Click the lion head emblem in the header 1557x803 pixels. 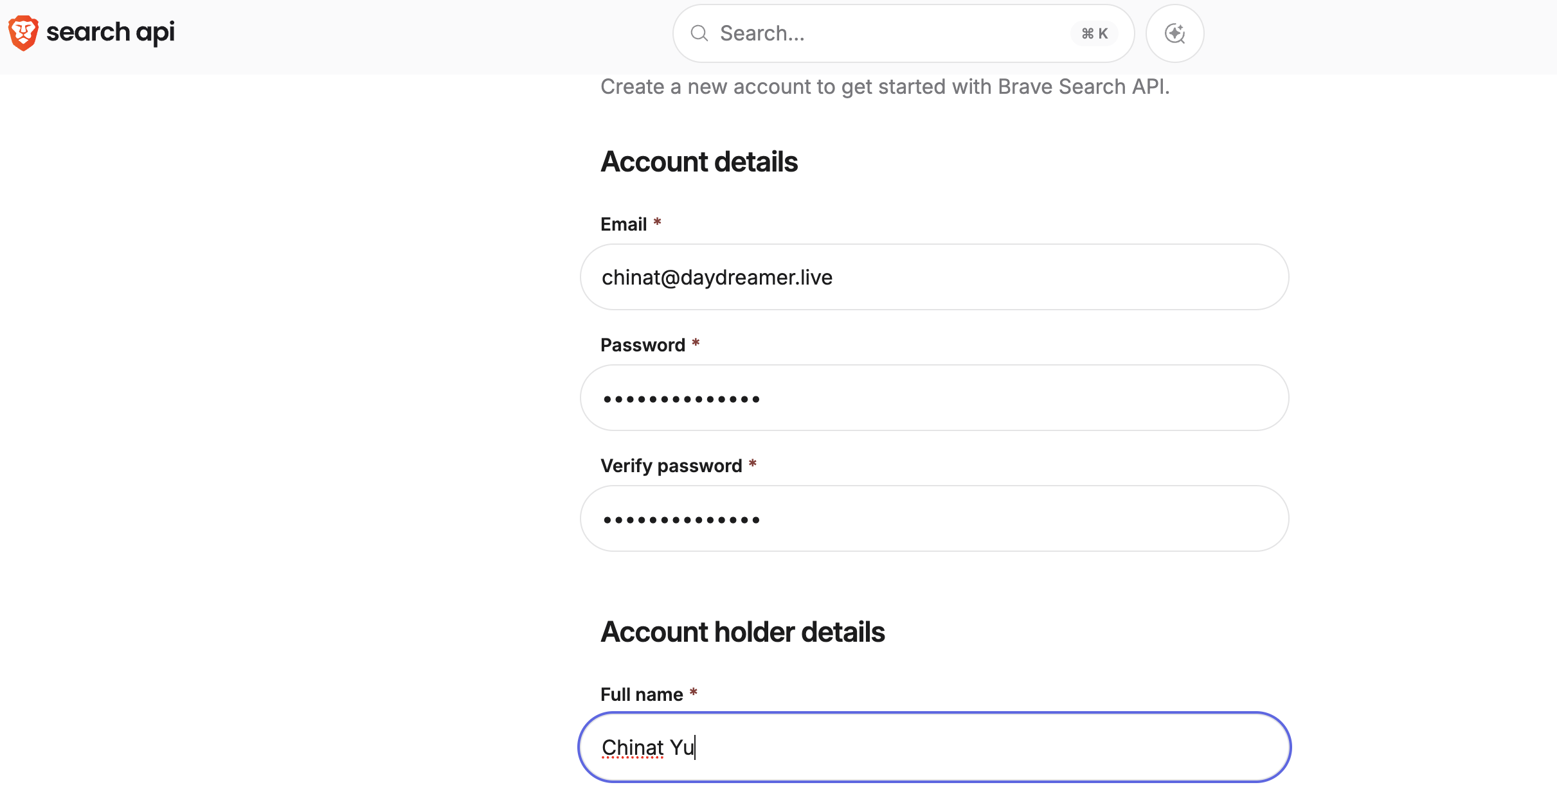pyautogui.click(x=23, y=33)
